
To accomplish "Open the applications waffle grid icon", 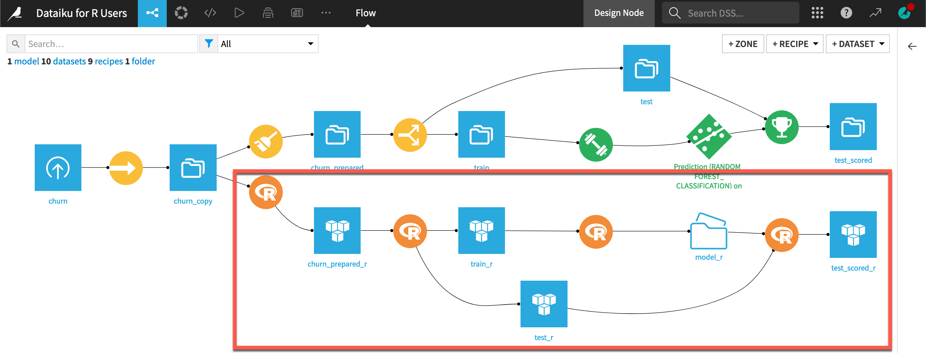I will [x=817, y=13].
